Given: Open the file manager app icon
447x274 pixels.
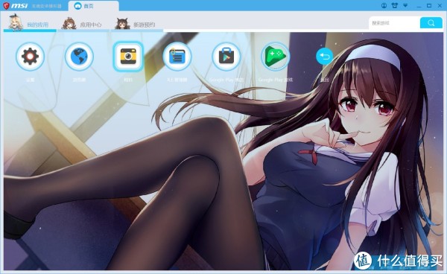Looking at the screenshot, I should [x=177, y=57].
